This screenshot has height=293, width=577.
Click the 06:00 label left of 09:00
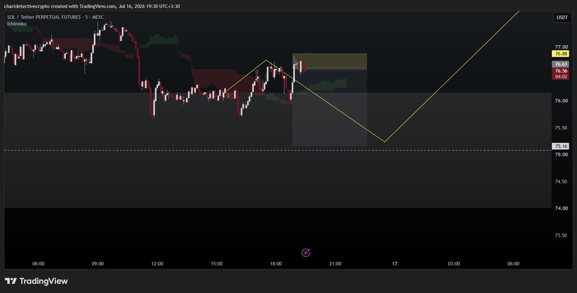38,264
